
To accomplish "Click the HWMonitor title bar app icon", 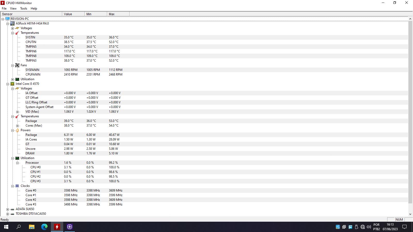I will click(x=3, y=3).
